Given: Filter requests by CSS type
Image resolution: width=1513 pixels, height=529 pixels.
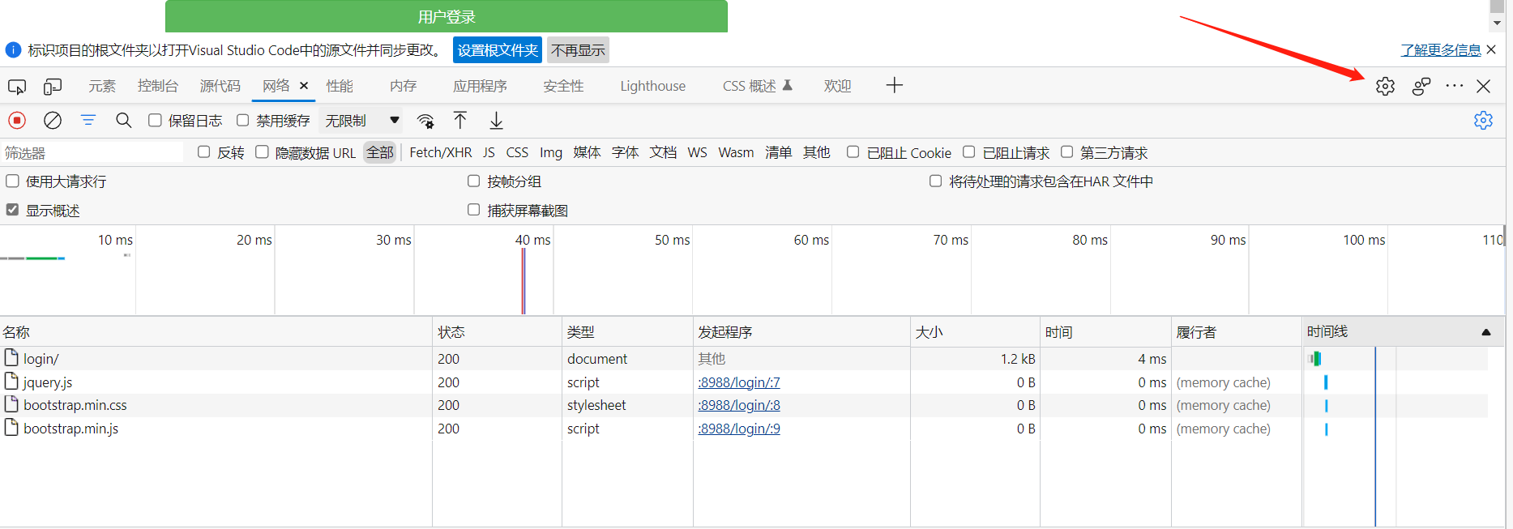Looking at the screenshot, I should point(517,152).
